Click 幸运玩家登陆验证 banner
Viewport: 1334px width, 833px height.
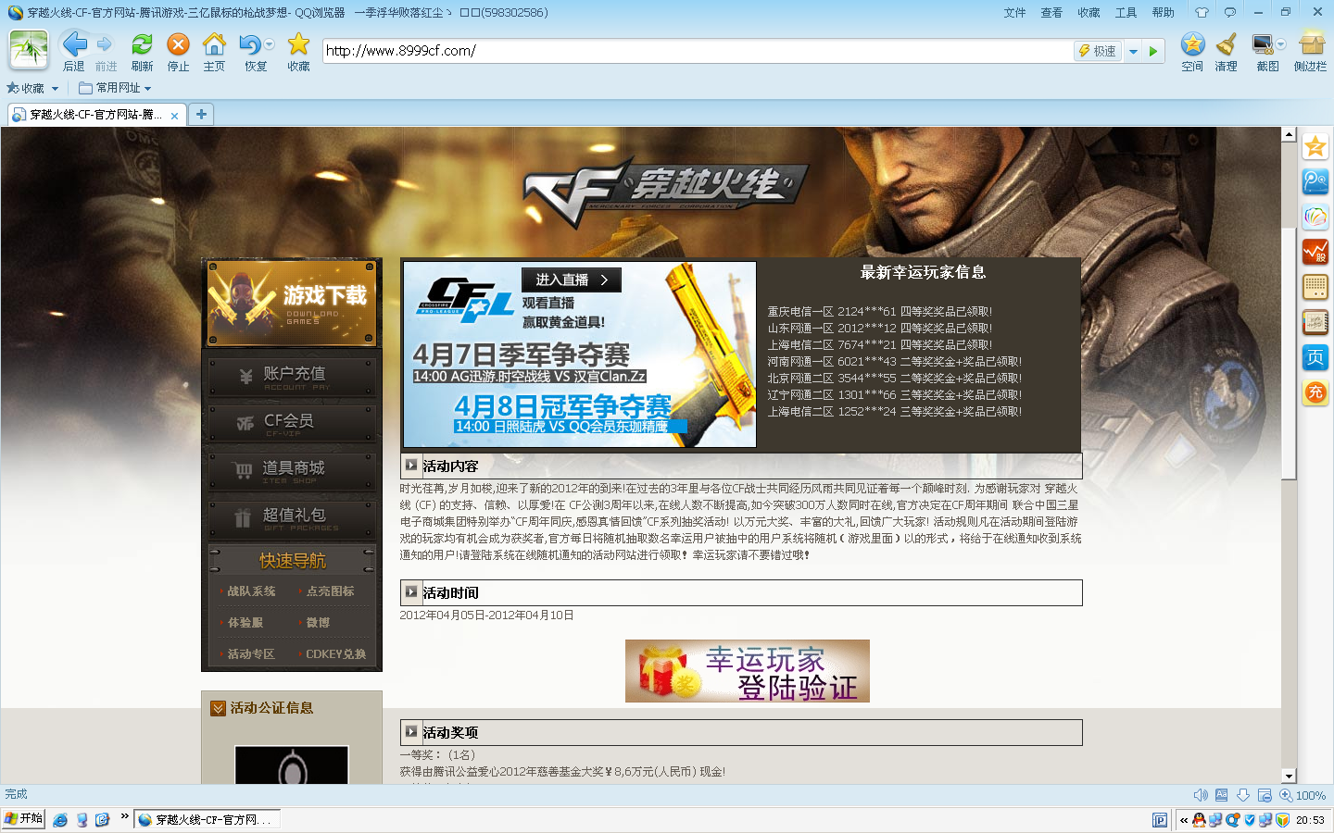point(747,671)
